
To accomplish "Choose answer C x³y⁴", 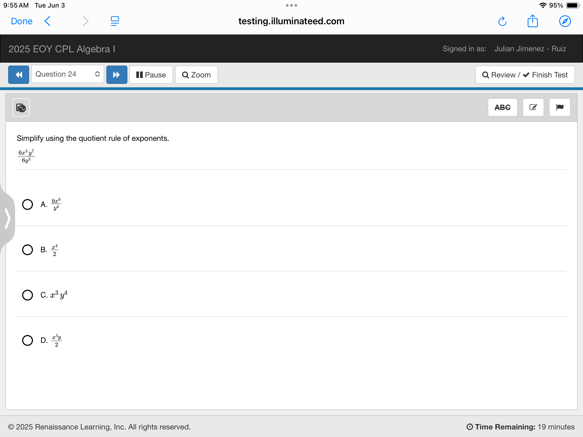I will click(x=28, y=295).
